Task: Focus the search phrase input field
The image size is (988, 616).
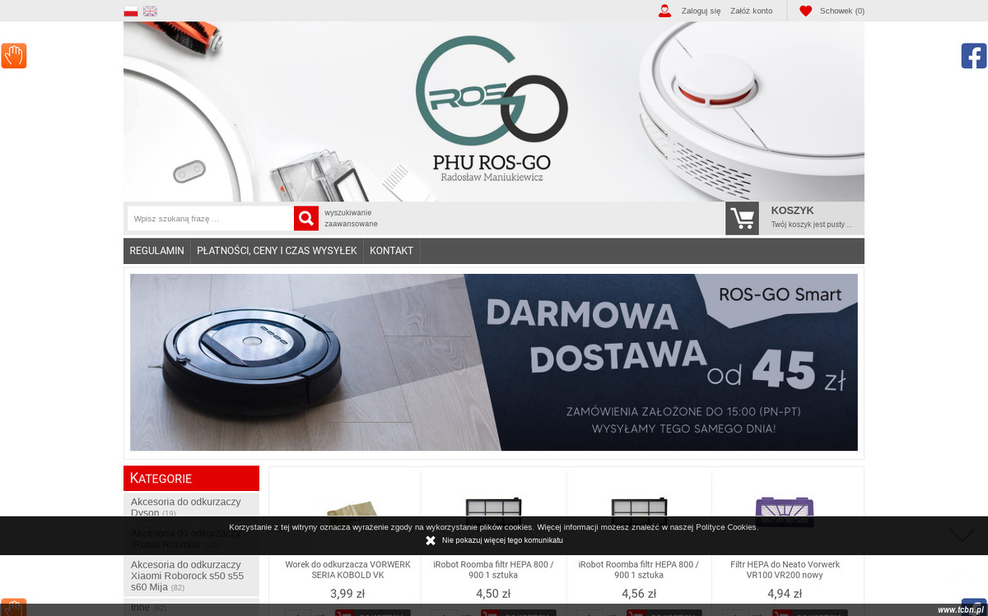Action: pyautogui.click(x=211, y=219)
